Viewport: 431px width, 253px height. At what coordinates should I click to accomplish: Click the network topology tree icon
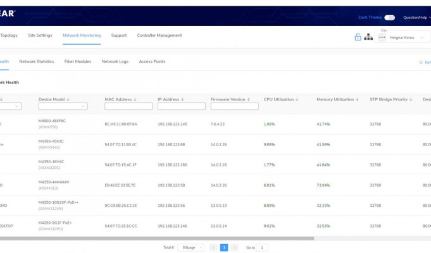click(x=368, y=37)
